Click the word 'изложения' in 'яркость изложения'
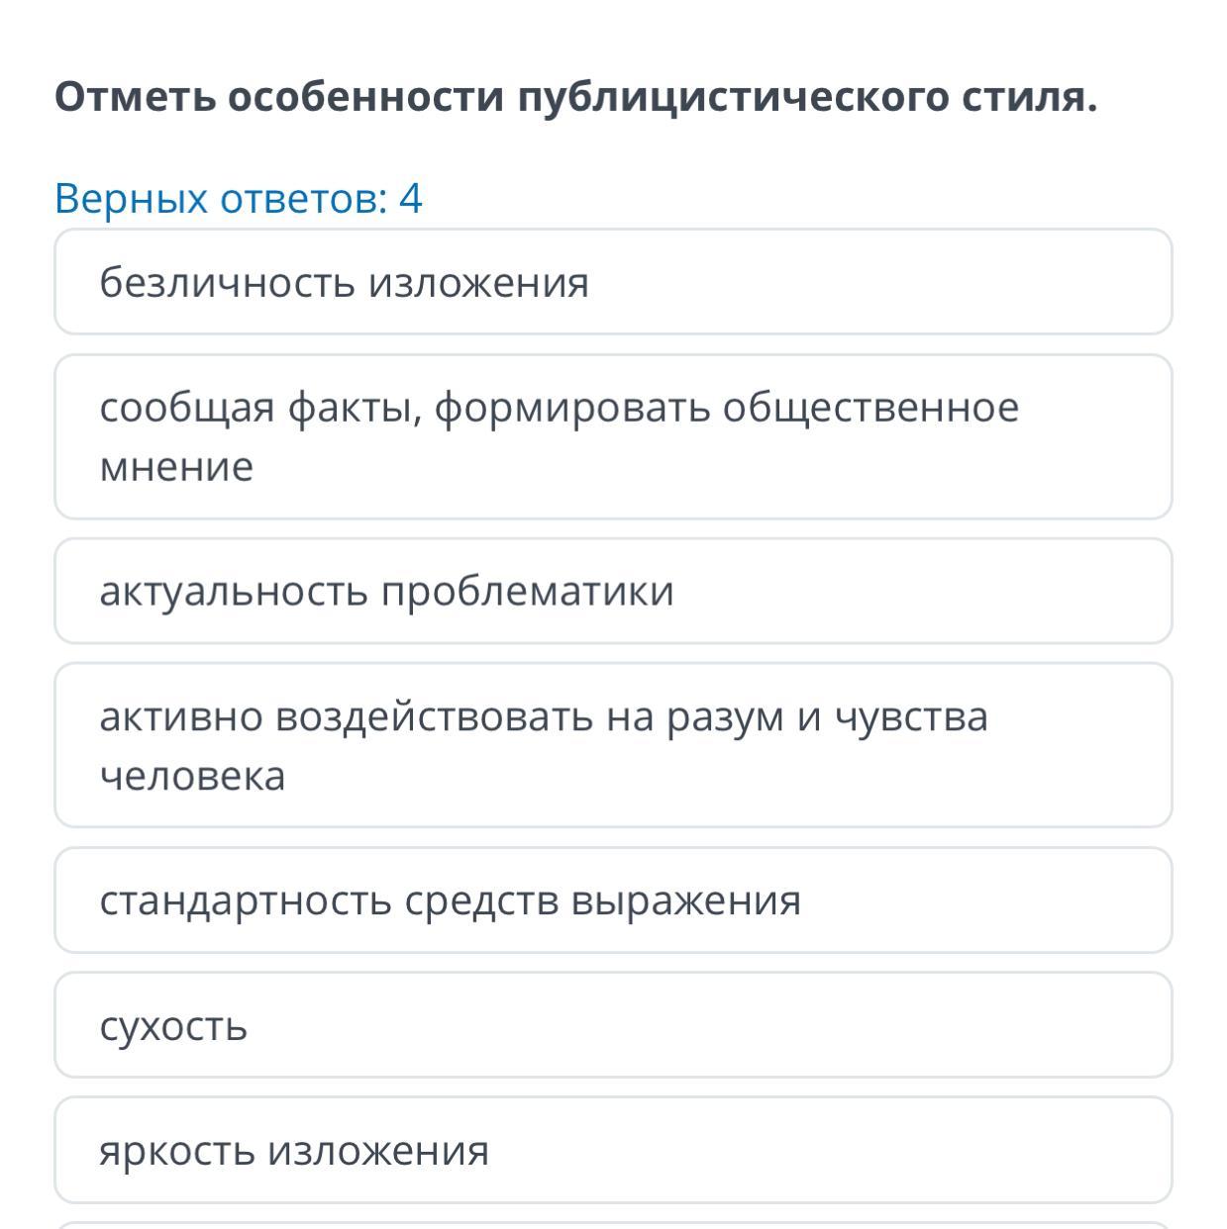The image size is (1227, 1229). [x=379, y=1151]
